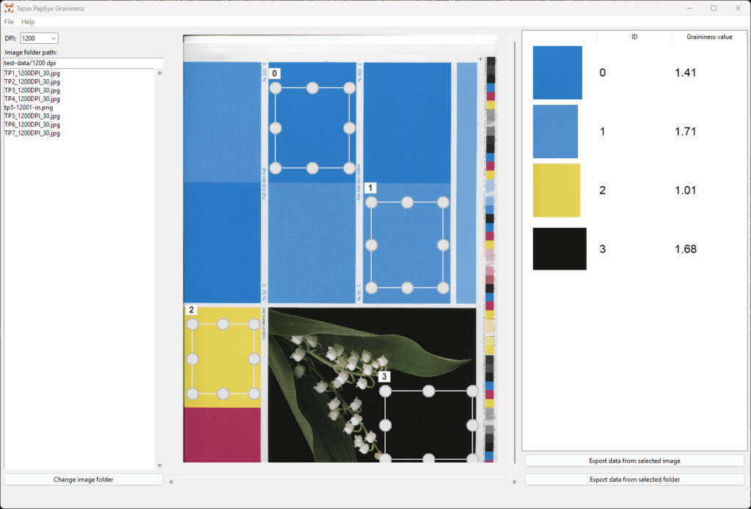Click top-left handle of region 0
Image resolution: width=751 pixels, height=509 pixels.
click(276, 89)
